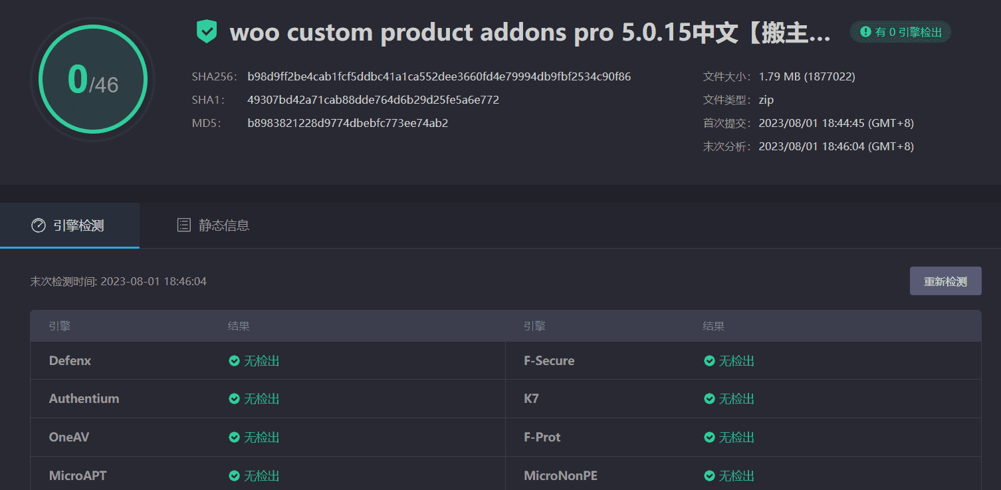Click green check icon in MicroNonPE row
Screen dimensions: 1001x490
[709, 476]
